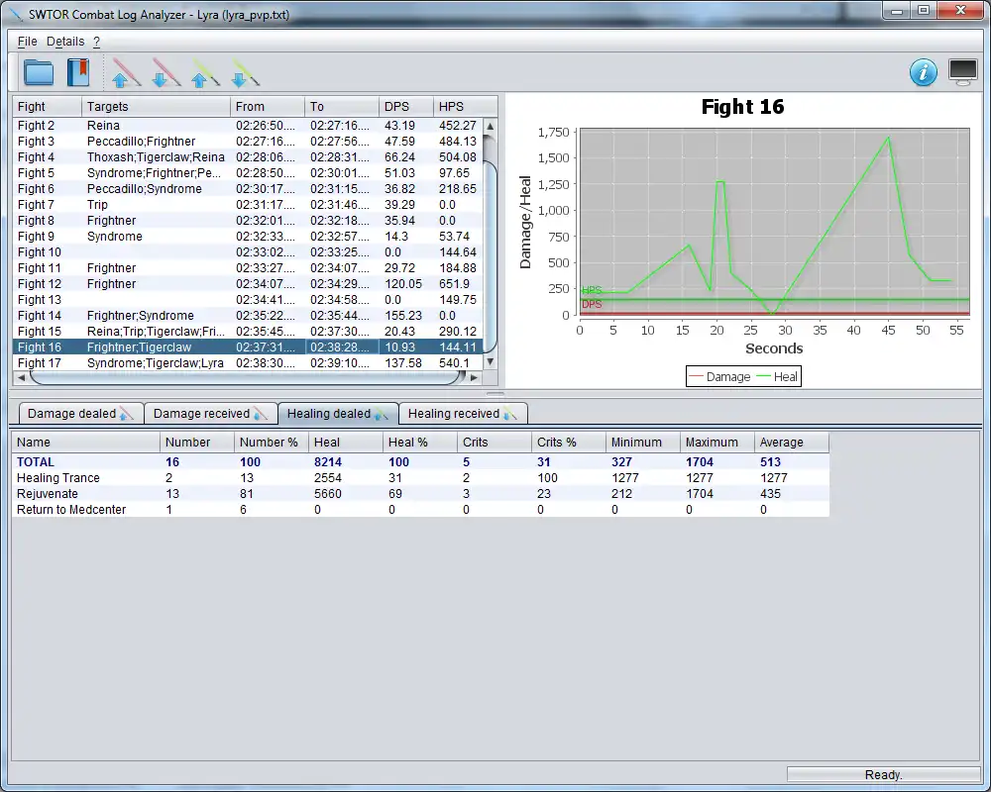The height and width of the screenshot is (792, 991).
Task: Click the blue bookmark book icon
Action: point(78,72)
